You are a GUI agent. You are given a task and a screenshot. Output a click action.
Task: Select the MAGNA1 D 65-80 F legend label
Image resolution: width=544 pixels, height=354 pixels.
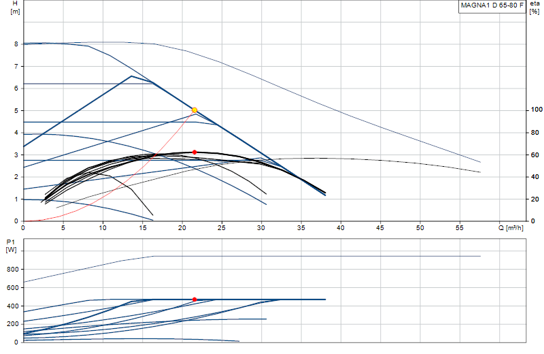(492, 5)
